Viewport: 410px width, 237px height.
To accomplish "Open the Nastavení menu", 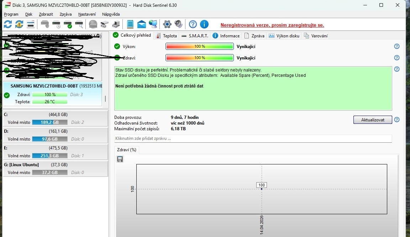I will coord(87,14).
